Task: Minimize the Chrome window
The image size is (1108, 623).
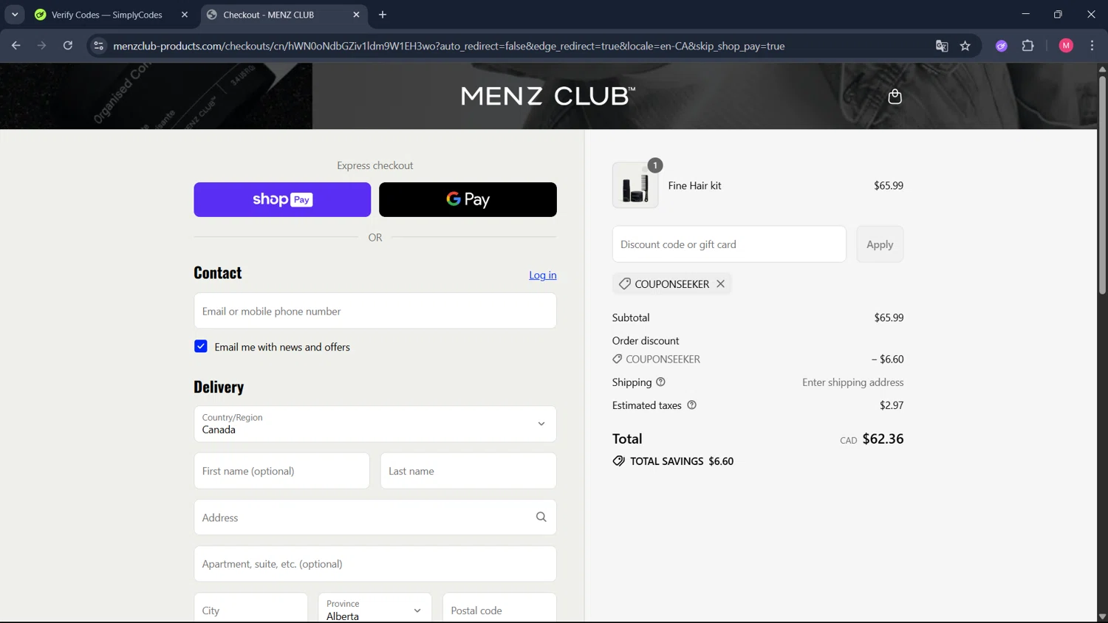Action: (x=1025, y=14)
